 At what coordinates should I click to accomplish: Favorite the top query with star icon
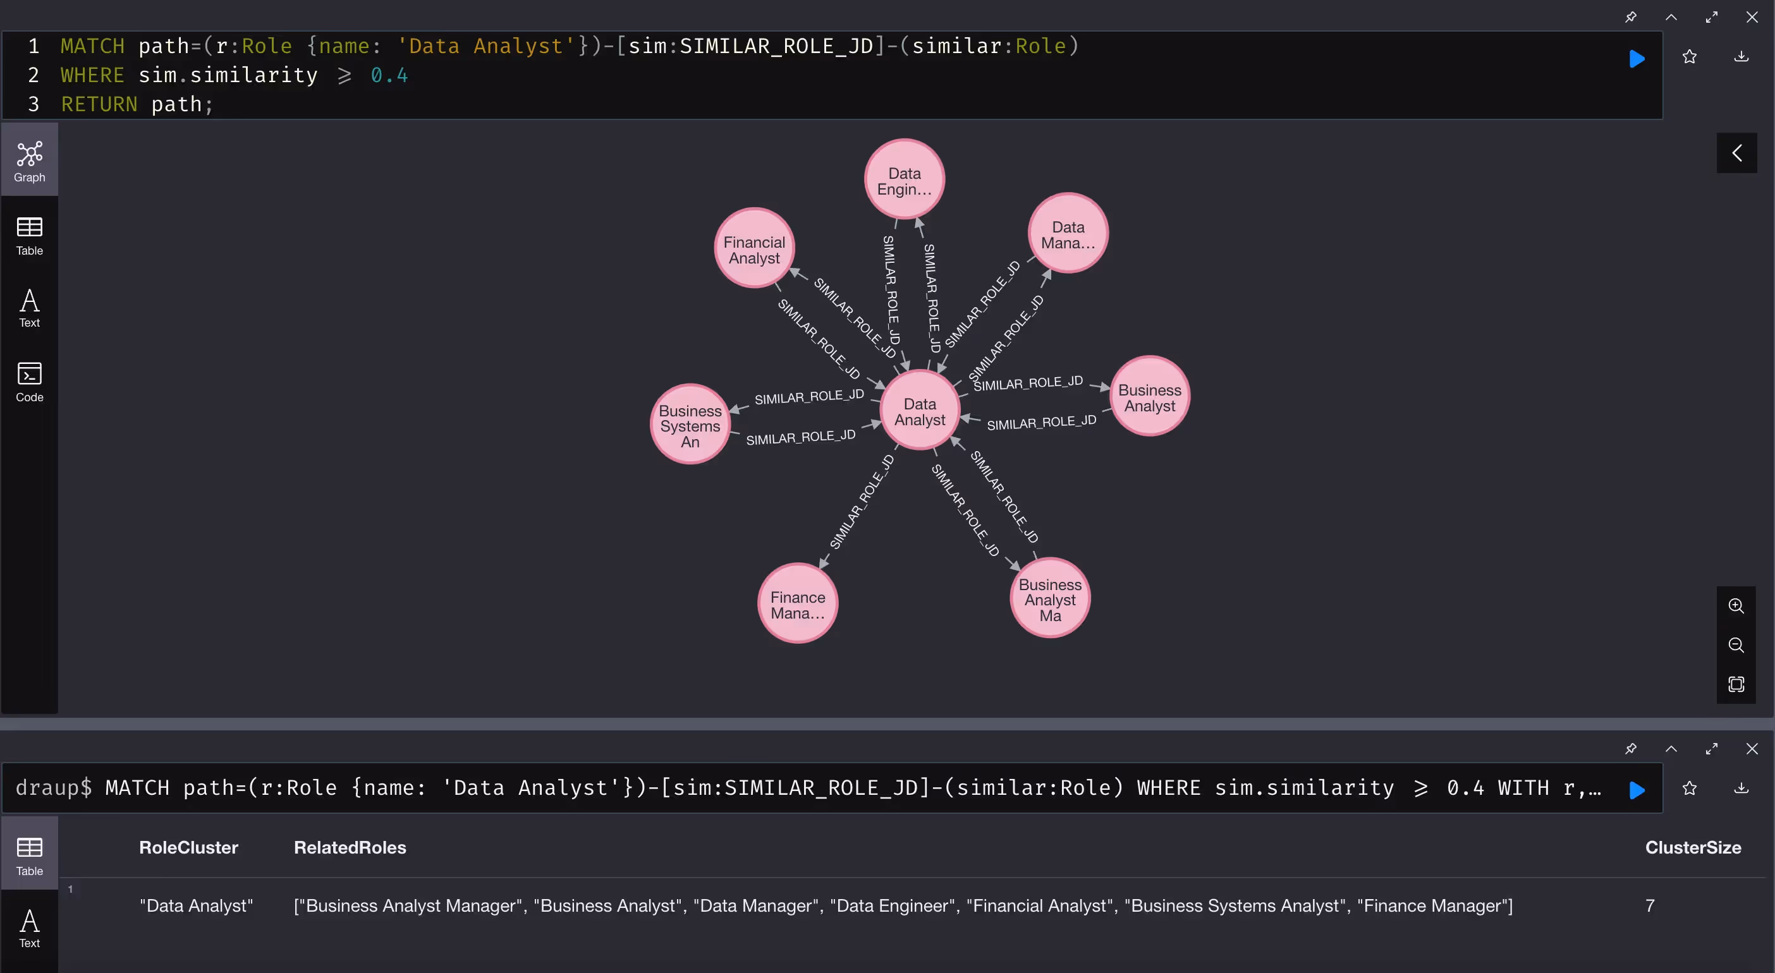1689,57
